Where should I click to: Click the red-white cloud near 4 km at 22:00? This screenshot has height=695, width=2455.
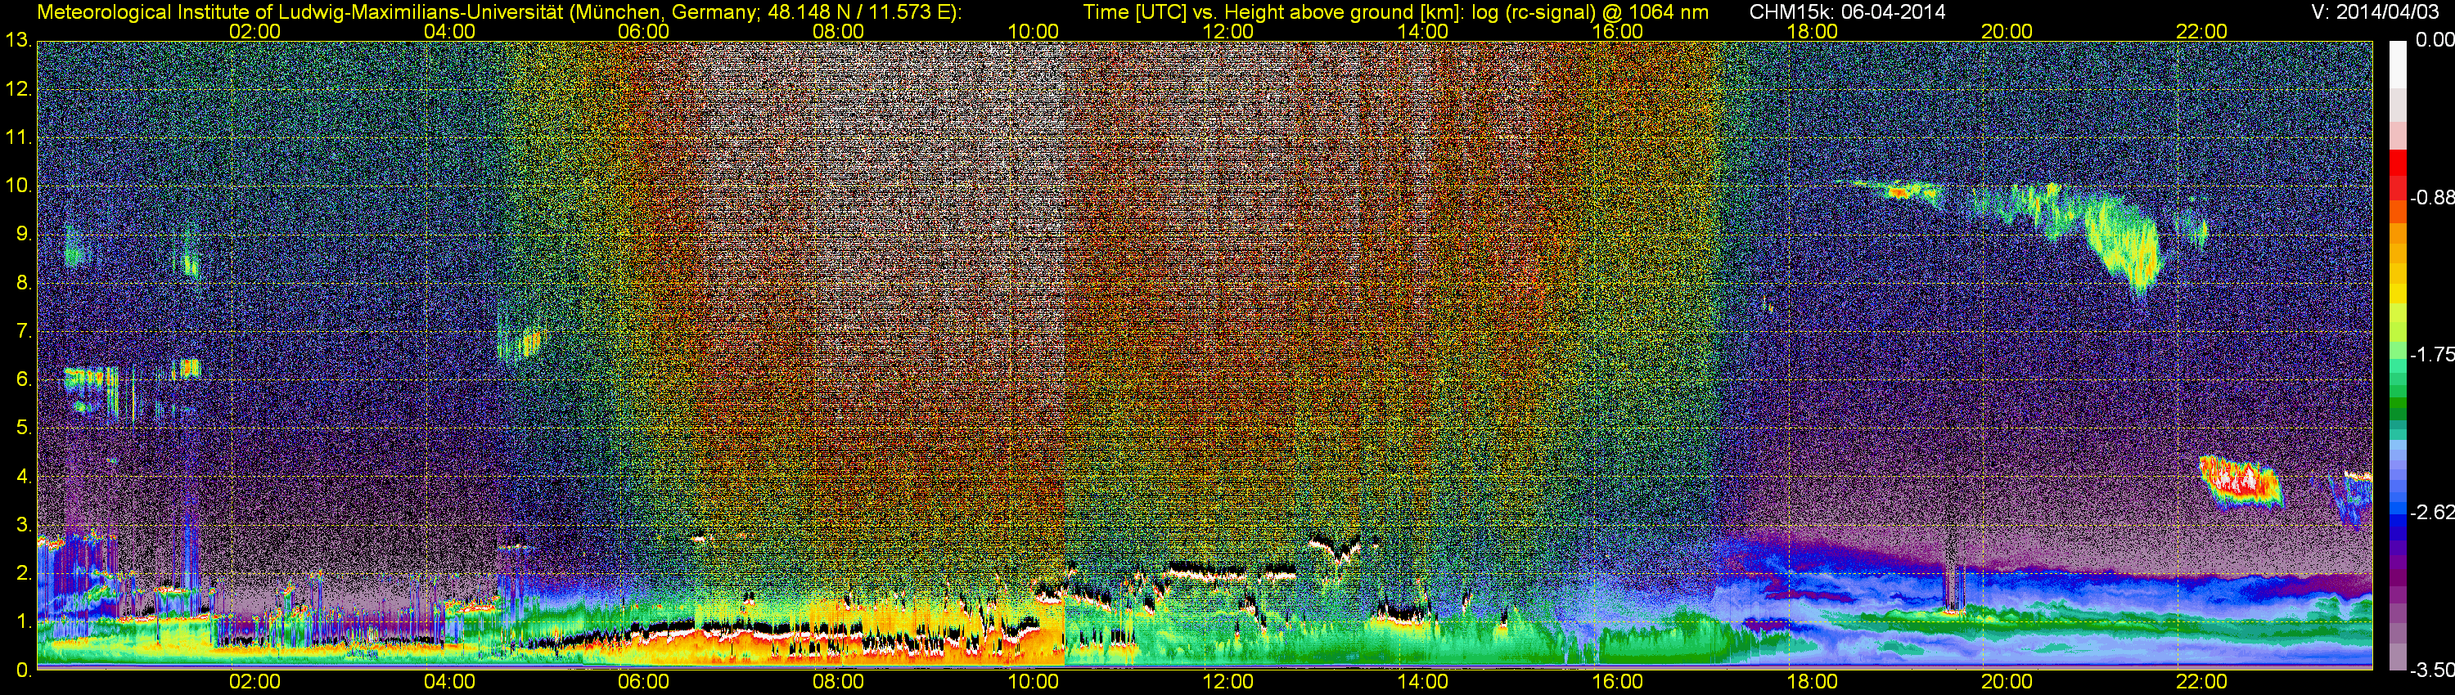pos(2241,482)
